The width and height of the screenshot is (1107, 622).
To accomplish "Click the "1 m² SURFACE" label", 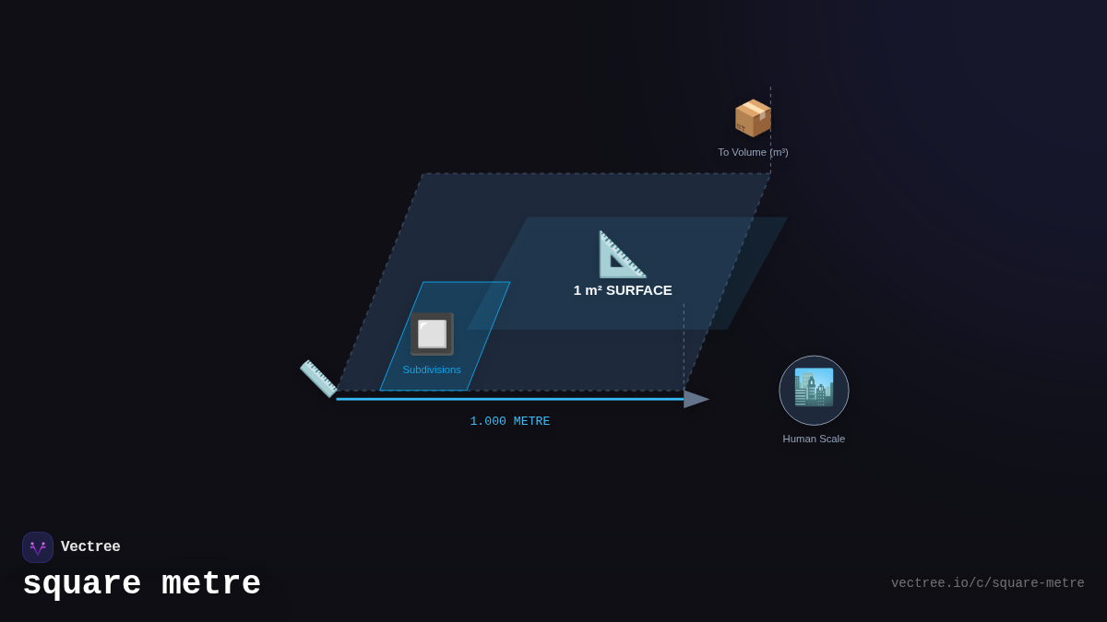I will (623, 290).
